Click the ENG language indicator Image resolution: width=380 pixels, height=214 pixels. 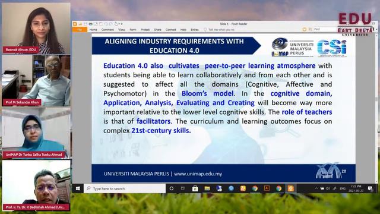coord(343,188)
